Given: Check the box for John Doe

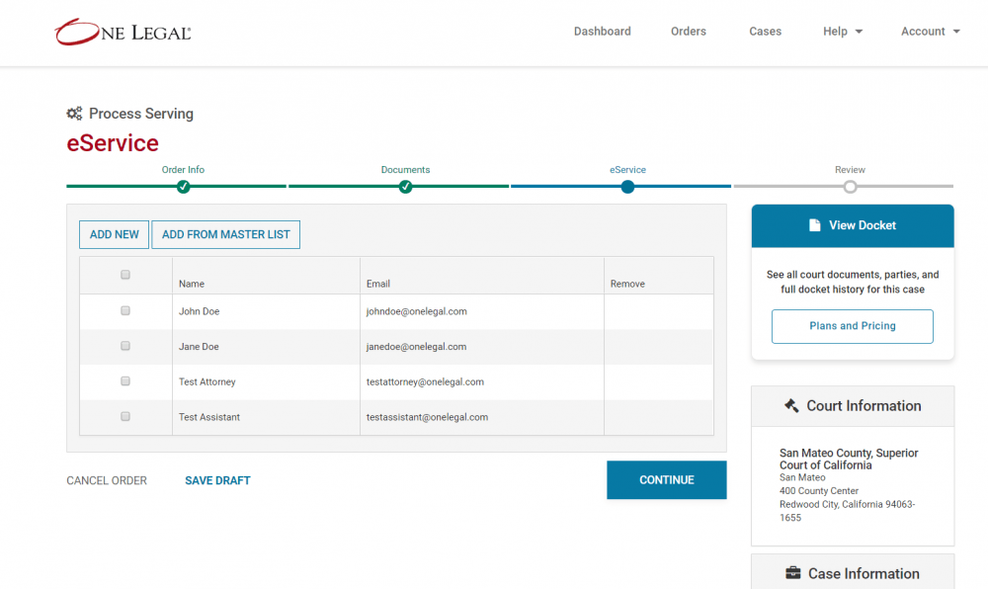Looking at the screenshot, I should point(125,310).
